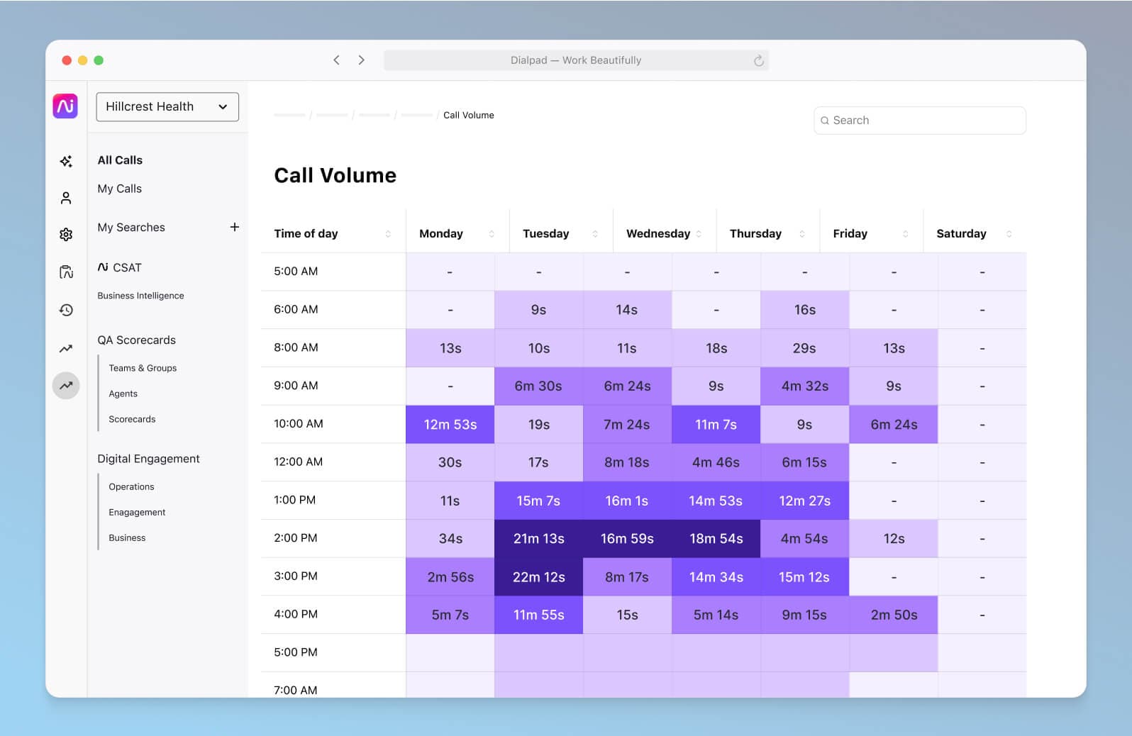
Task: Sort the Tuesday column
Action: click(594, 234)
